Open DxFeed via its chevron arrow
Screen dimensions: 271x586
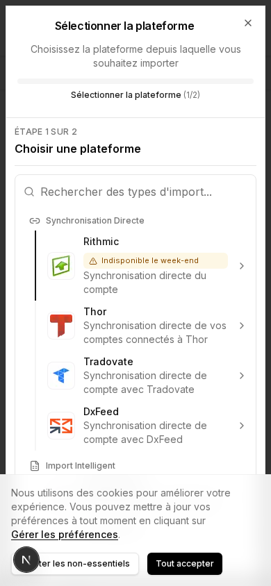click(x=242, y=426)
